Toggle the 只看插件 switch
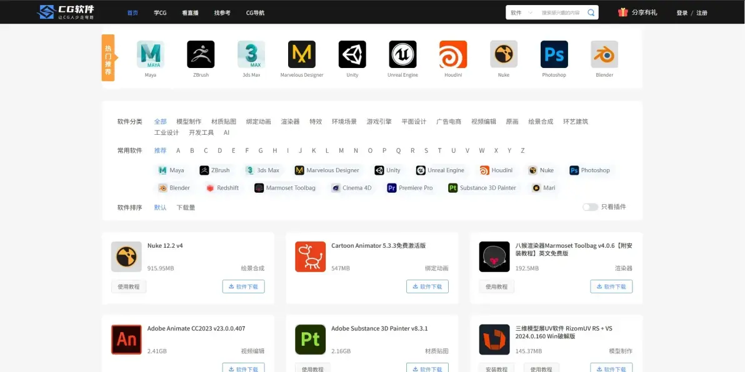 (x=590, y=207)
